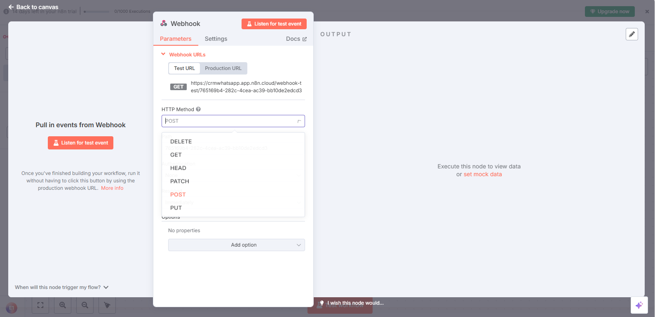Show the HTTP Method help tooltip icon
Viewport: 655px width, 317px height.
click(198, 109)
